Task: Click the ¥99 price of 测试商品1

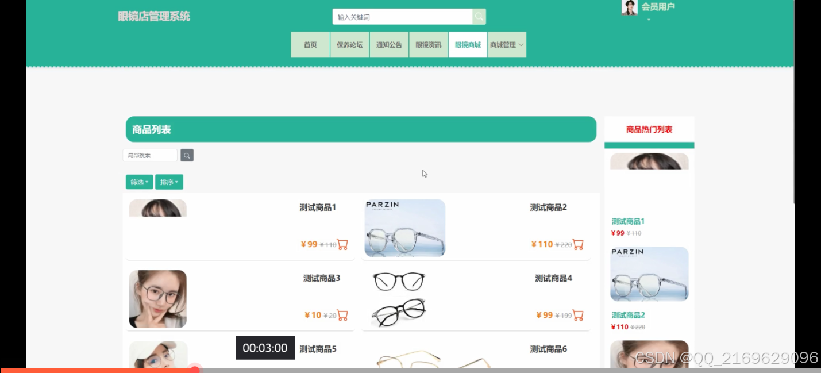Action: point(309,244)
